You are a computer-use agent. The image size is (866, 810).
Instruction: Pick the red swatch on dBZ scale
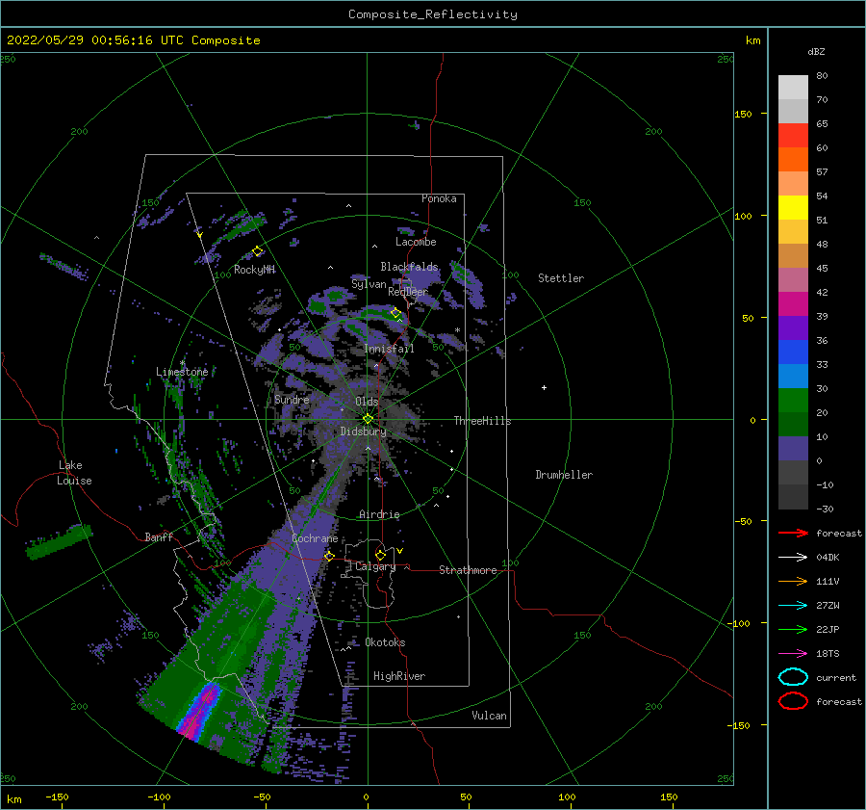793,136
